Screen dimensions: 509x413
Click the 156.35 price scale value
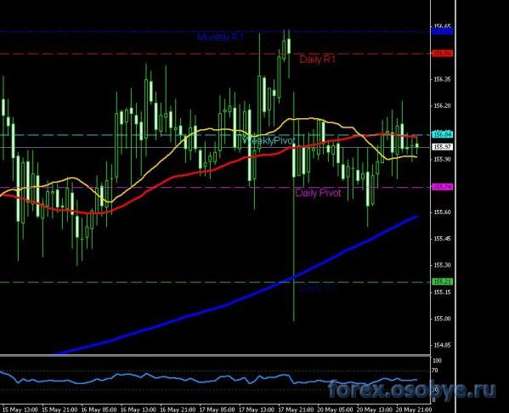[x=442, y=79]
